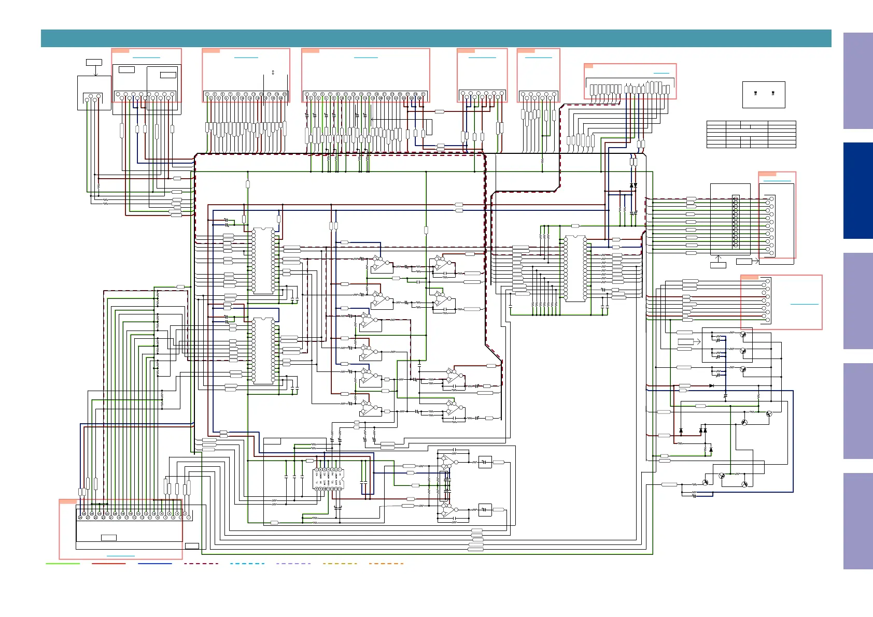Click the double-headed vertical arrow symbol
This screenshot has height=617, width=873.
tap(273, 73)
